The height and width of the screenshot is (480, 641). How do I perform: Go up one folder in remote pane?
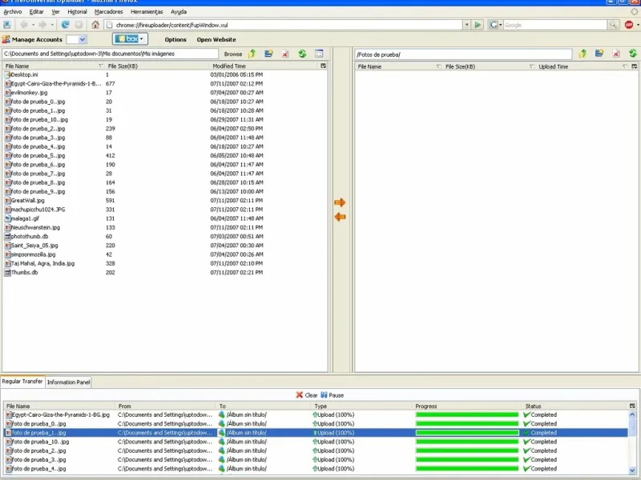[583, 54]
